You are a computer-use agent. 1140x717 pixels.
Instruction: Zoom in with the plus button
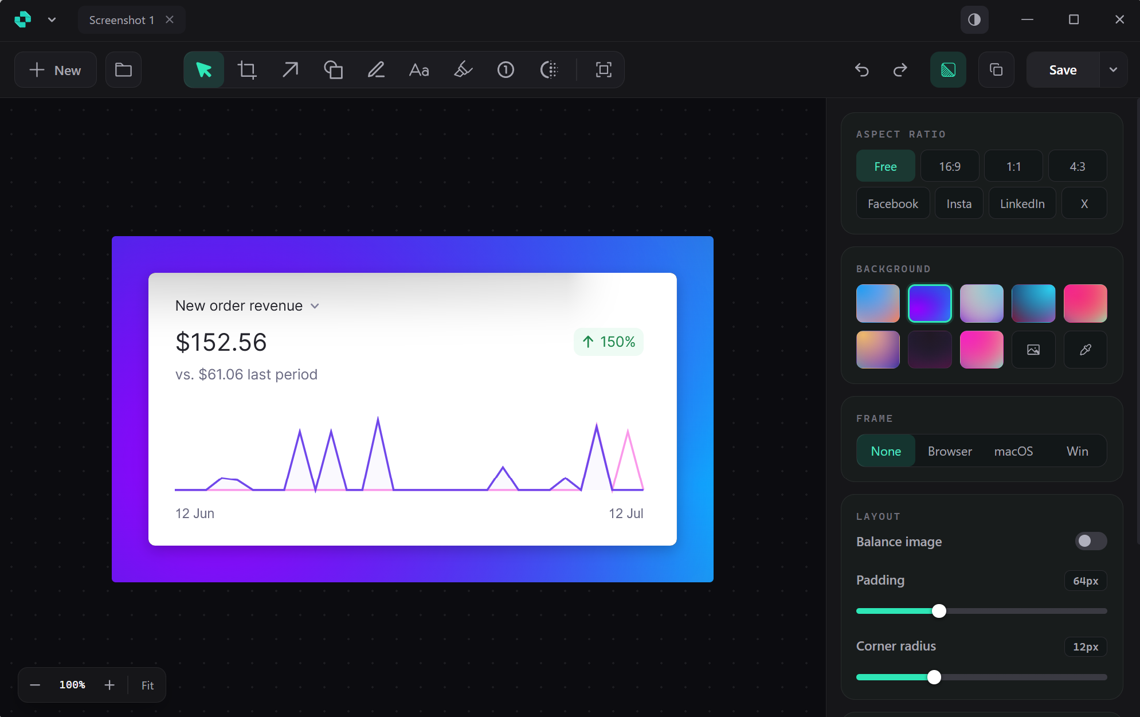[109, 685]
